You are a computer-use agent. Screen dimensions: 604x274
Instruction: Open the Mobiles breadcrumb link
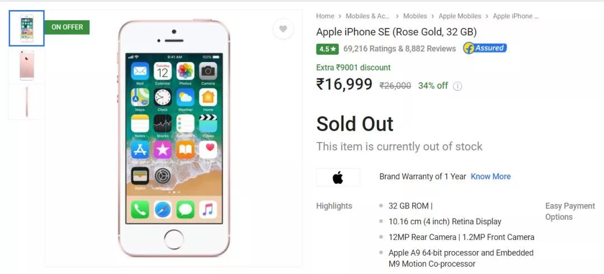coord(415,16)
